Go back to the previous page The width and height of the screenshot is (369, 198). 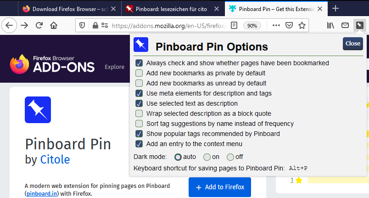coord(10,25)
